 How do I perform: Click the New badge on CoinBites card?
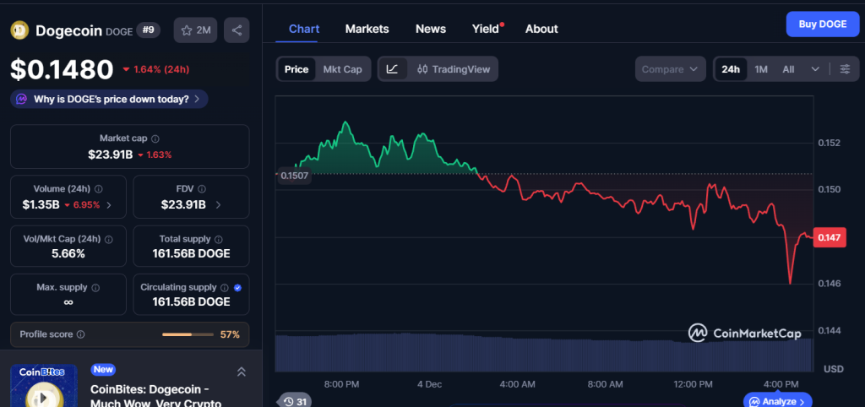pyautogui.click(x=102, y=369)
